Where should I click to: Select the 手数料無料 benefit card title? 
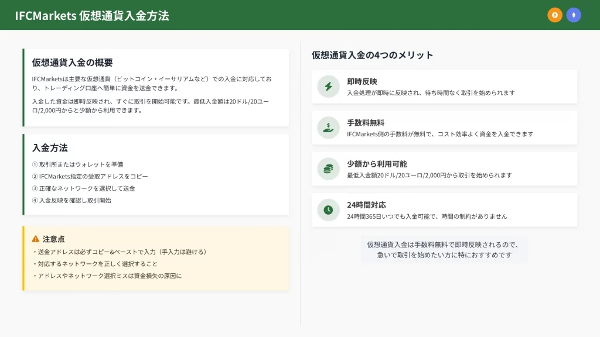(x=365, y=123)
